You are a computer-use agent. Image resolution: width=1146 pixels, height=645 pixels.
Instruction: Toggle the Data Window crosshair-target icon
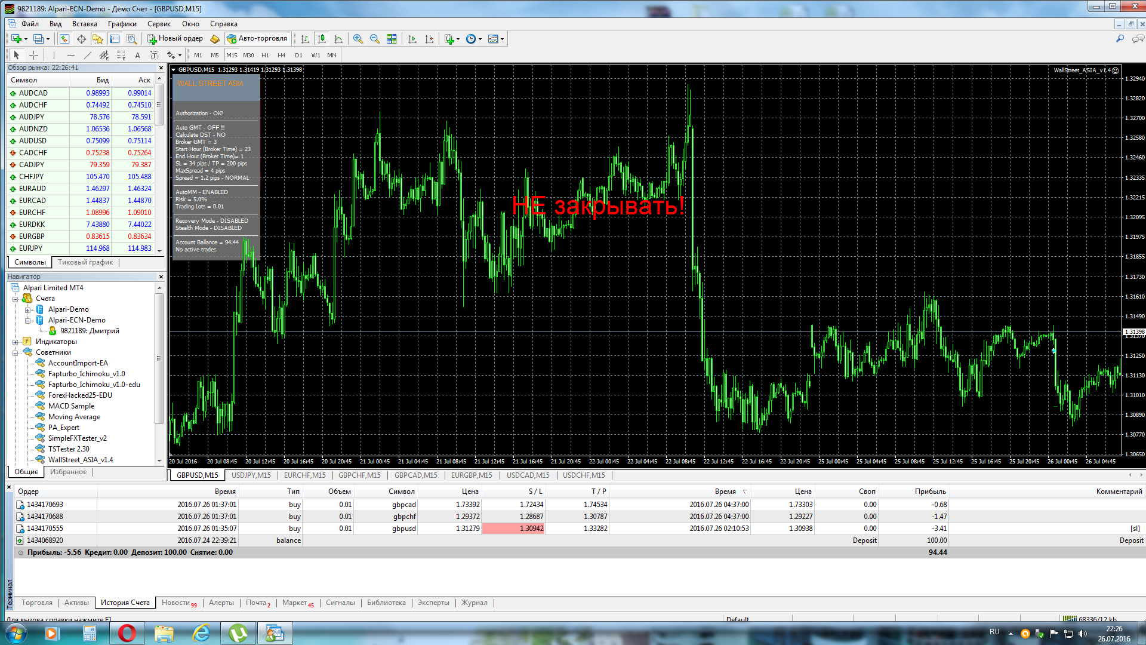81,39
